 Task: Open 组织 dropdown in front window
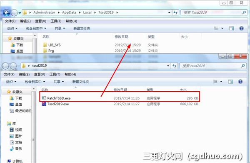pyautogui.click(x=11, y=82)
